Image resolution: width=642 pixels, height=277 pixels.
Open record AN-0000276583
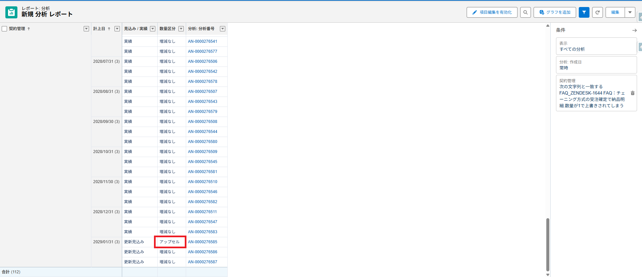(x=203, y=232)
